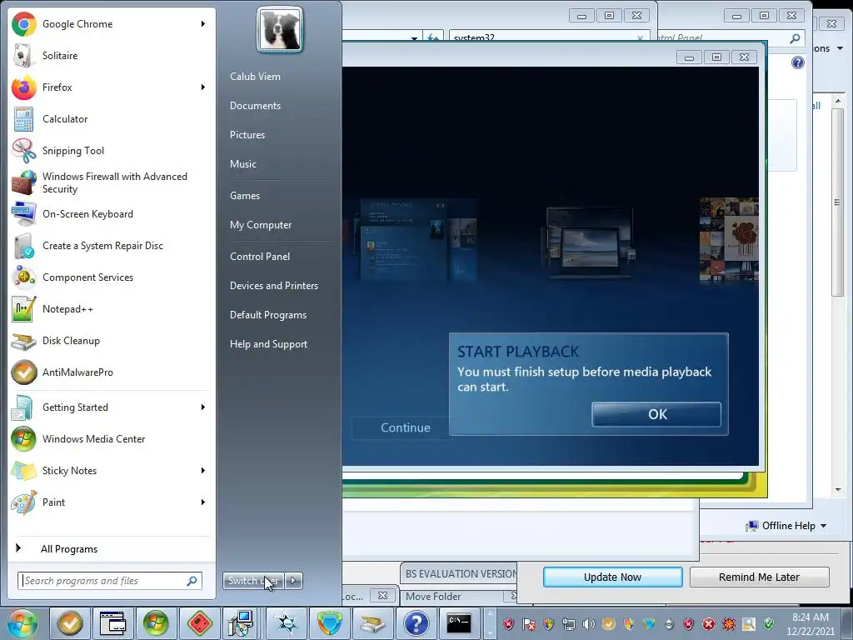This screenshot has width=853, height=640.
Task: Click the Control Panel search magnifier icon
Action: (795, 38)
